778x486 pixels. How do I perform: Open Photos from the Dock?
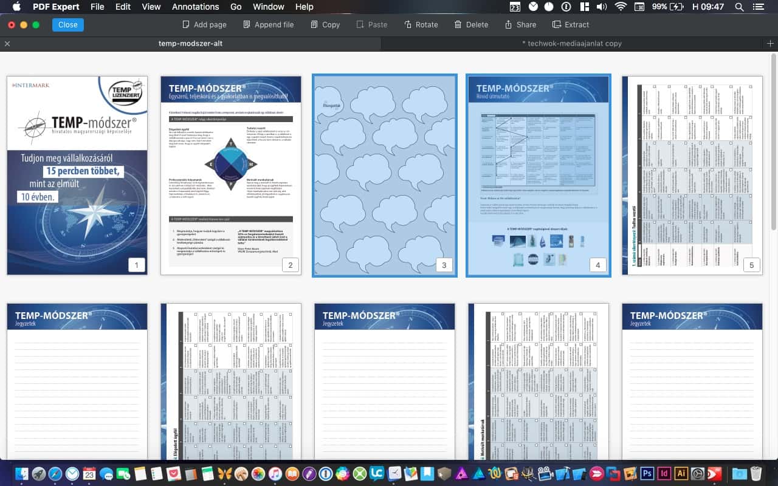click(258, 473)
